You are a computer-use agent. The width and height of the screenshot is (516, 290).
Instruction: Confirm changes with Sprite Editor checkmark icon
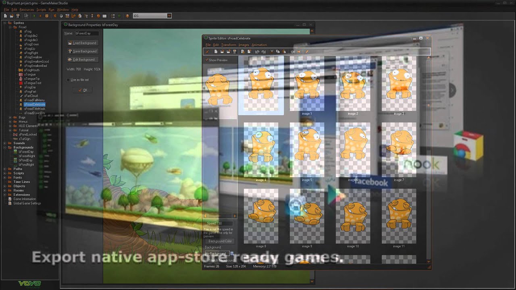pyautogui.click(x=207, y=52)
